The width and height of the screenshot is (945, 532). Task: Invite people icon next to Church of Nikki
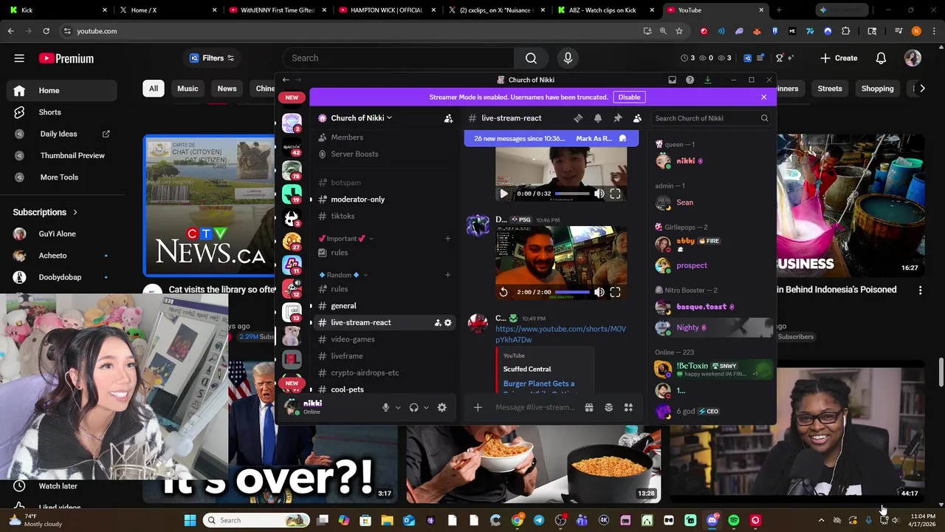point(448,118)
